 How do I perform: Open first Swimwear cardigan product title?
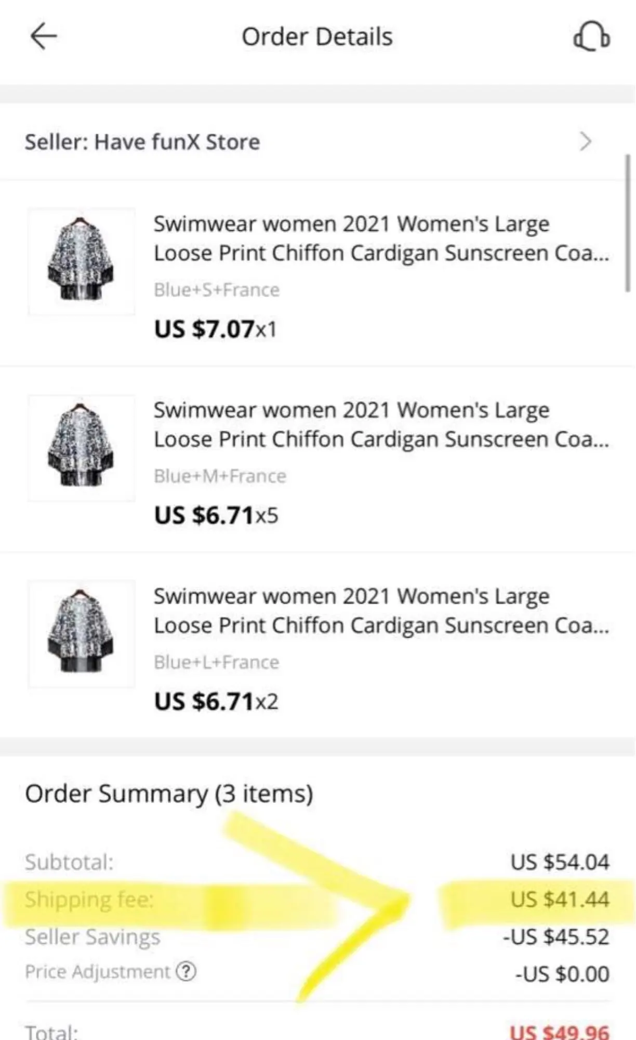(x=380, y=239)
